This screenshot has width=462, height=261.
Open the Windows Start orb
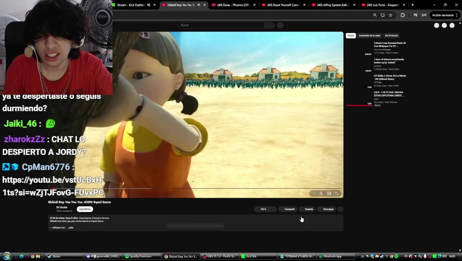[7, 256]
